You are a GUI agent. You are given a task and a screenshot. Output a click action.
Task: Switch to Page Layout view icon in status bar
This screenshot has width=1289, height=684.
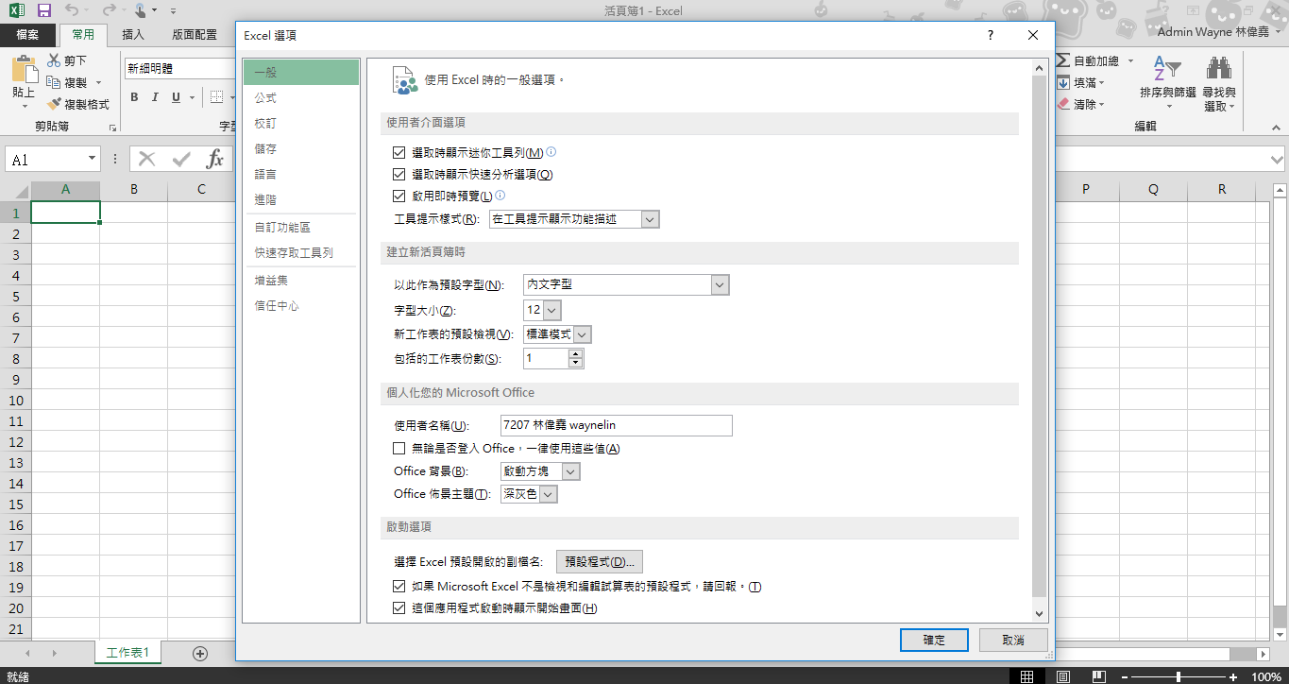click(1063, 676)
